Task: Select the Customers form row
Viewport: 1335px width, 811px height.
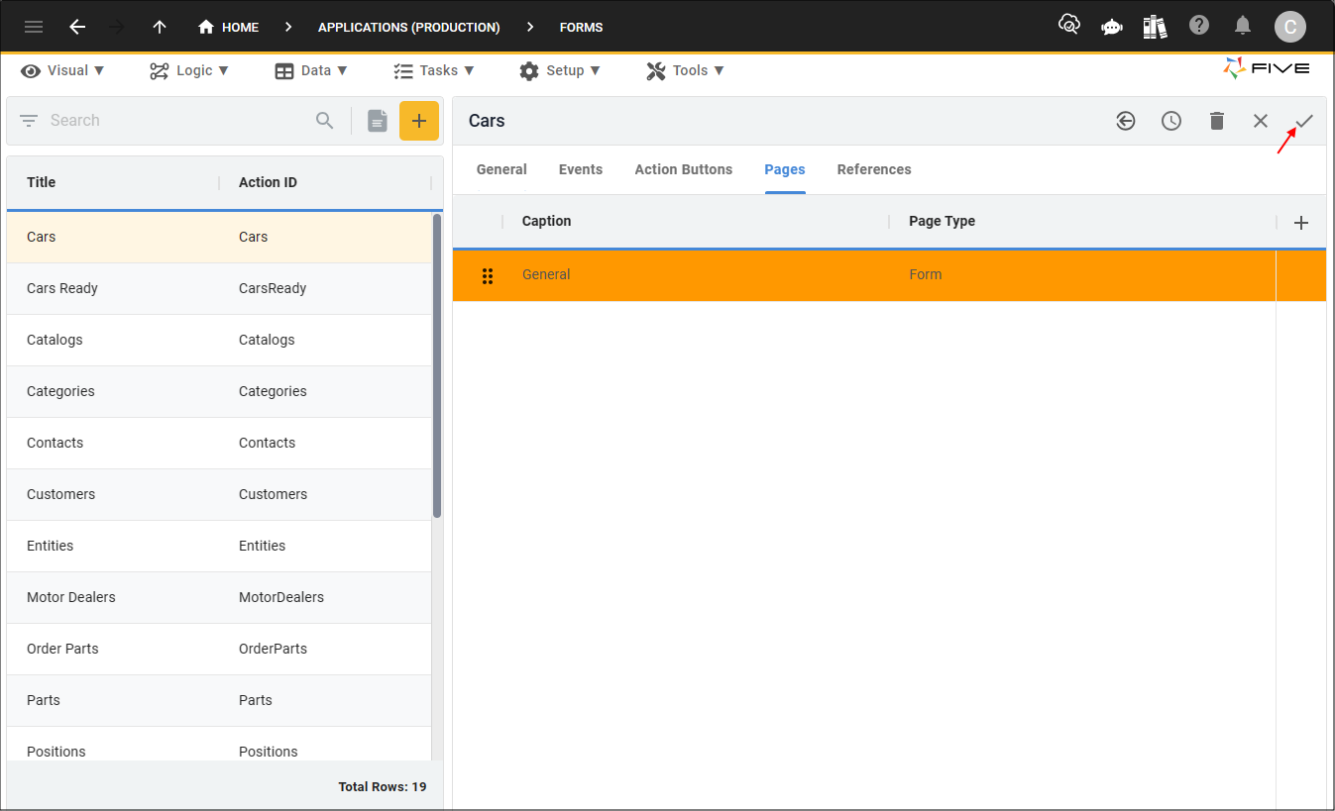Action: 219,494
